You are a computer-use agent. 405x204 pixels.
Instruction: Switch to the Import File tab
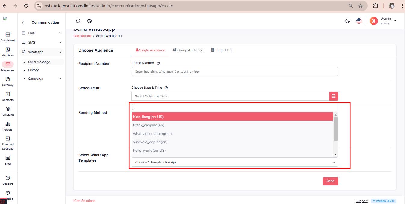222,50
